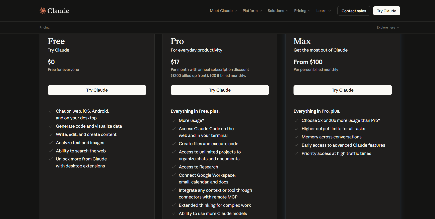Click the Access to Research feature text
435x219 pixels.
click(198, 167)
